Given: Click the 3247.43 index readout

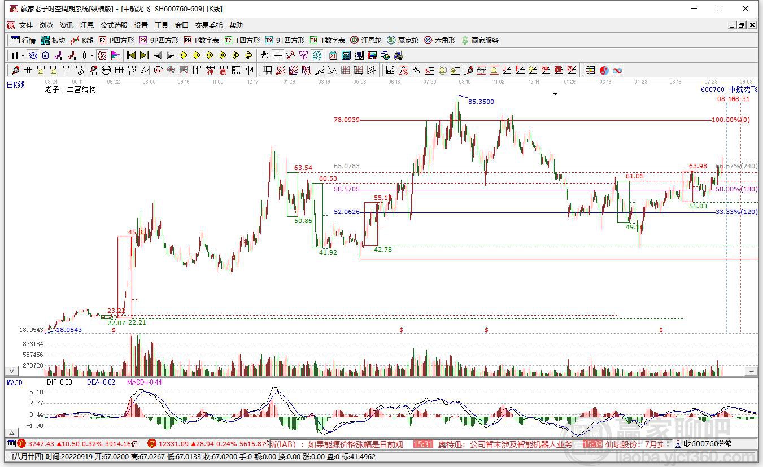Looking at the screenshot, I should 42,444.
